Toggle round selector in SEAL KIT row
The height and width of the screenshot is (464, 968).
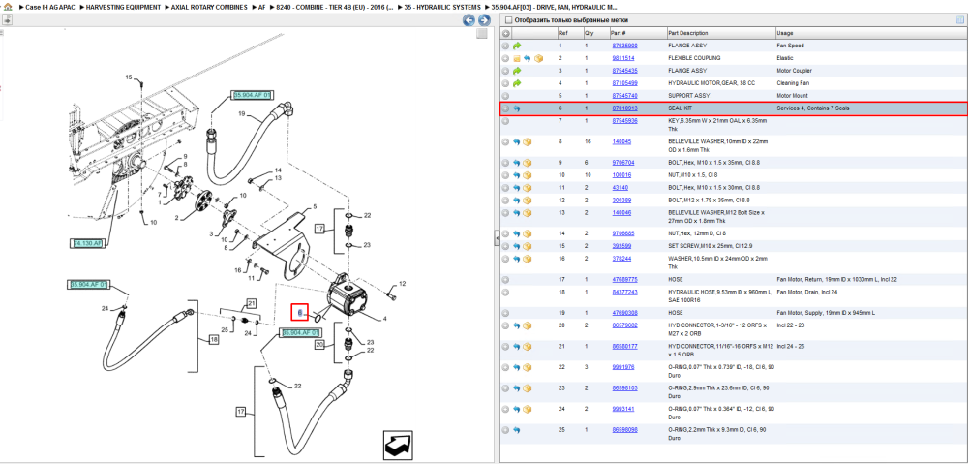(x=505, y=108)
